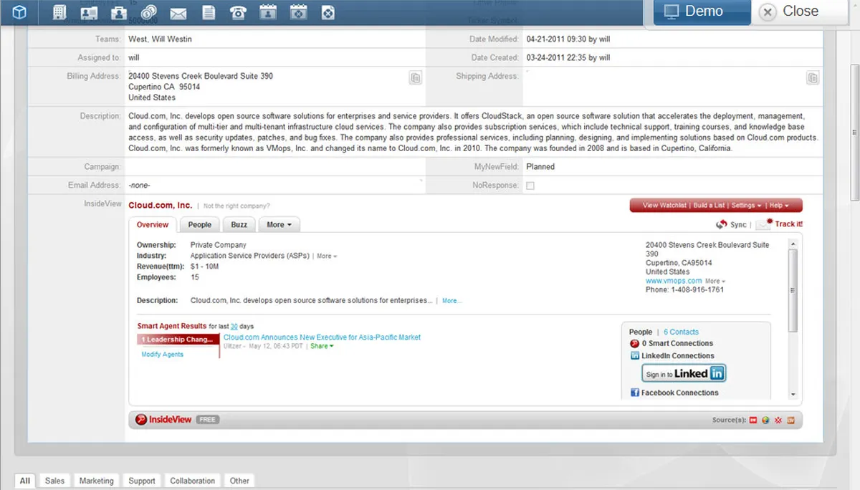Expand the More tab dropdown
This screenshot has height=490, width=860.
pos(279,225)
